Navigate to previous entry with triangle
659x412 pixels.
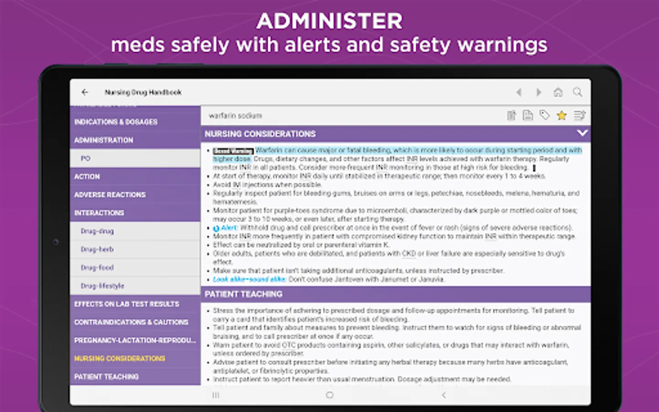click(519, 92)
